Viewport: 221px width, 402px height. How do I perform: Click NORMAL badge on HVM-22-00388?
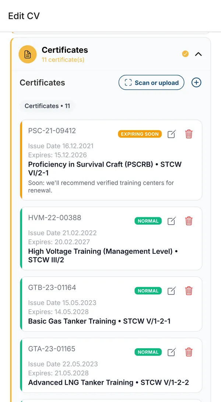point(148,221)
